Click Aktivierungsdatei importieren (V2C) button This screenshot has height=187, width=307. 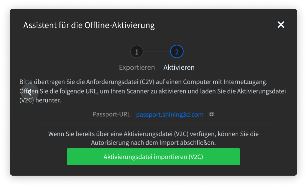[x=153, y=157]
